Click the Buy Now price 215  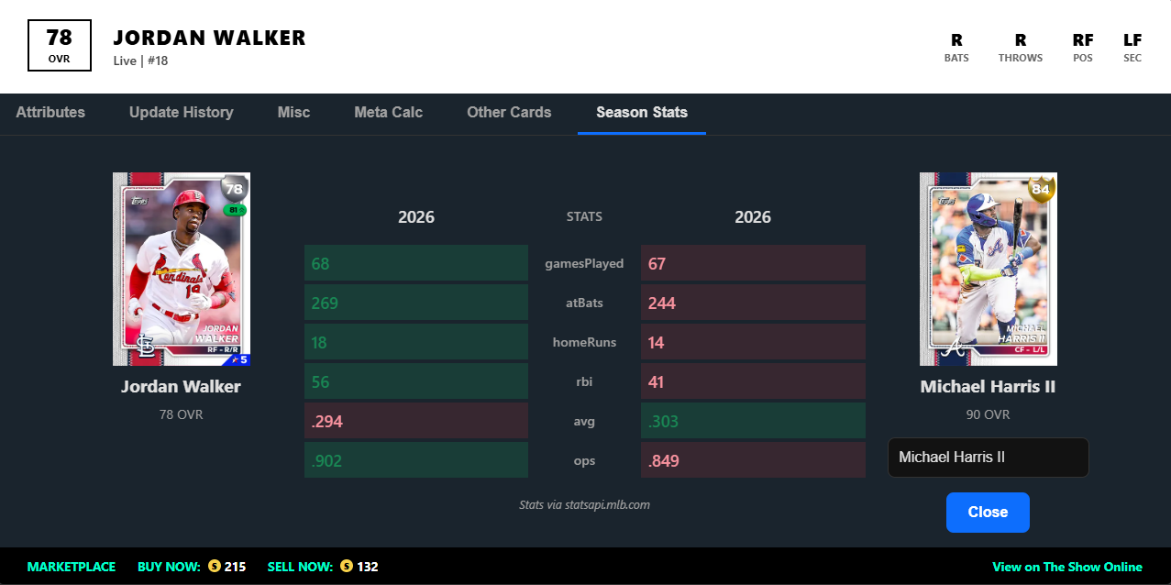236,567
